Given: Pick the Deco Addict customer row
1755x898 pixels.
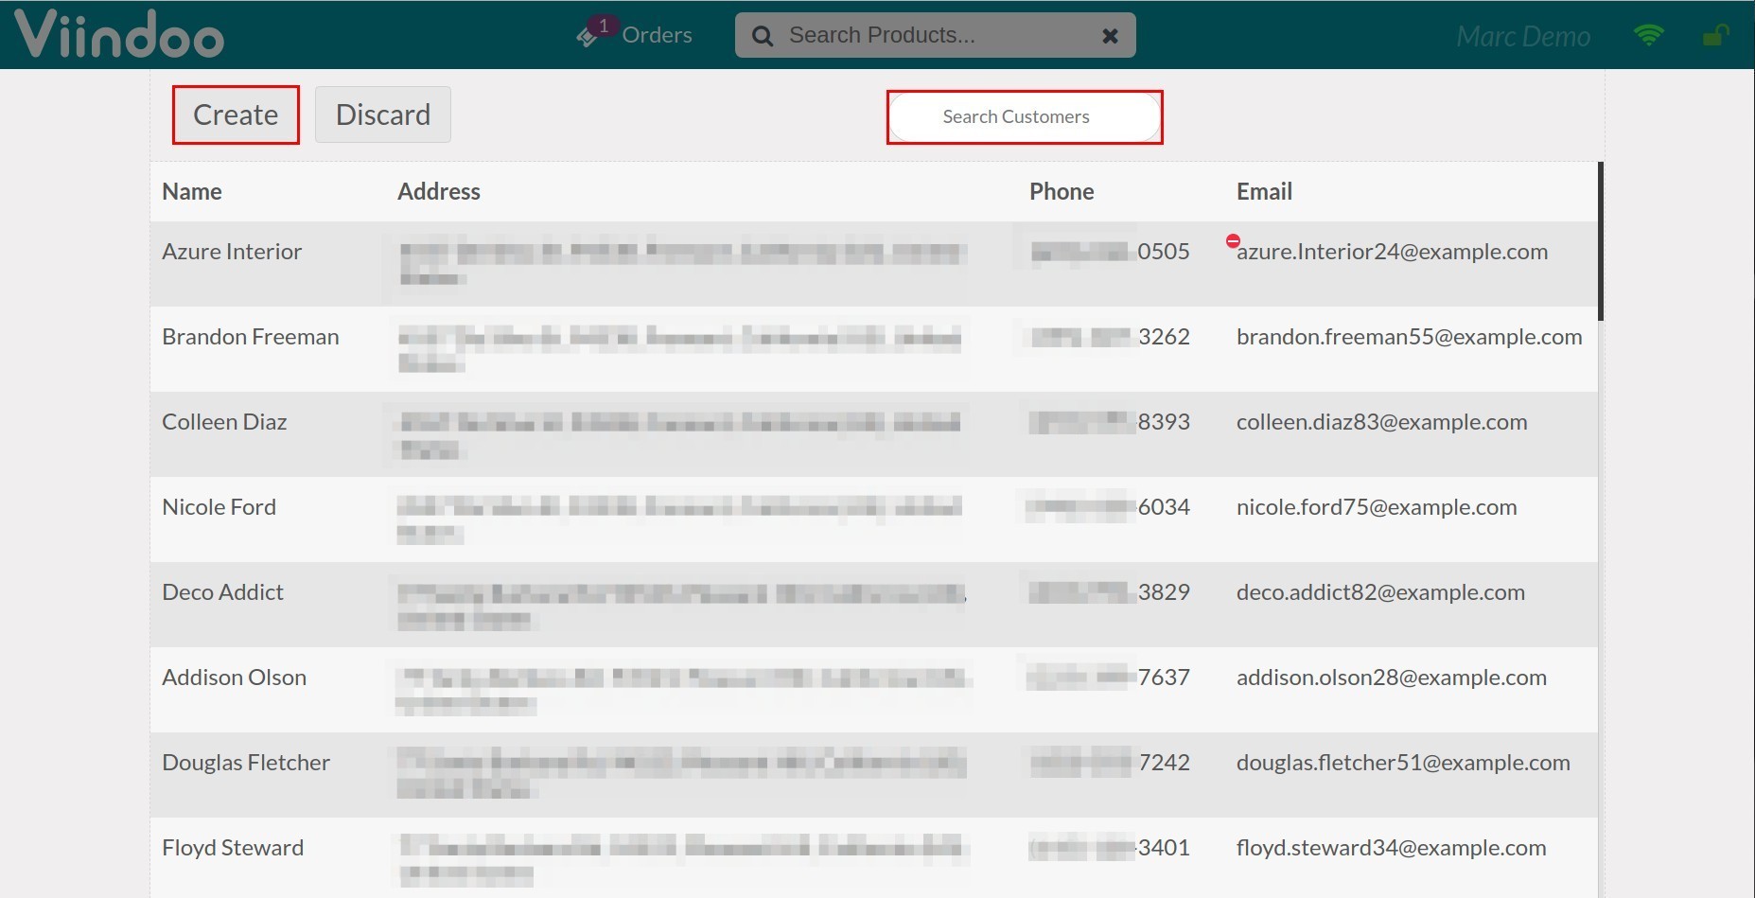Looking at the screenshot, I should click(222, 592).
